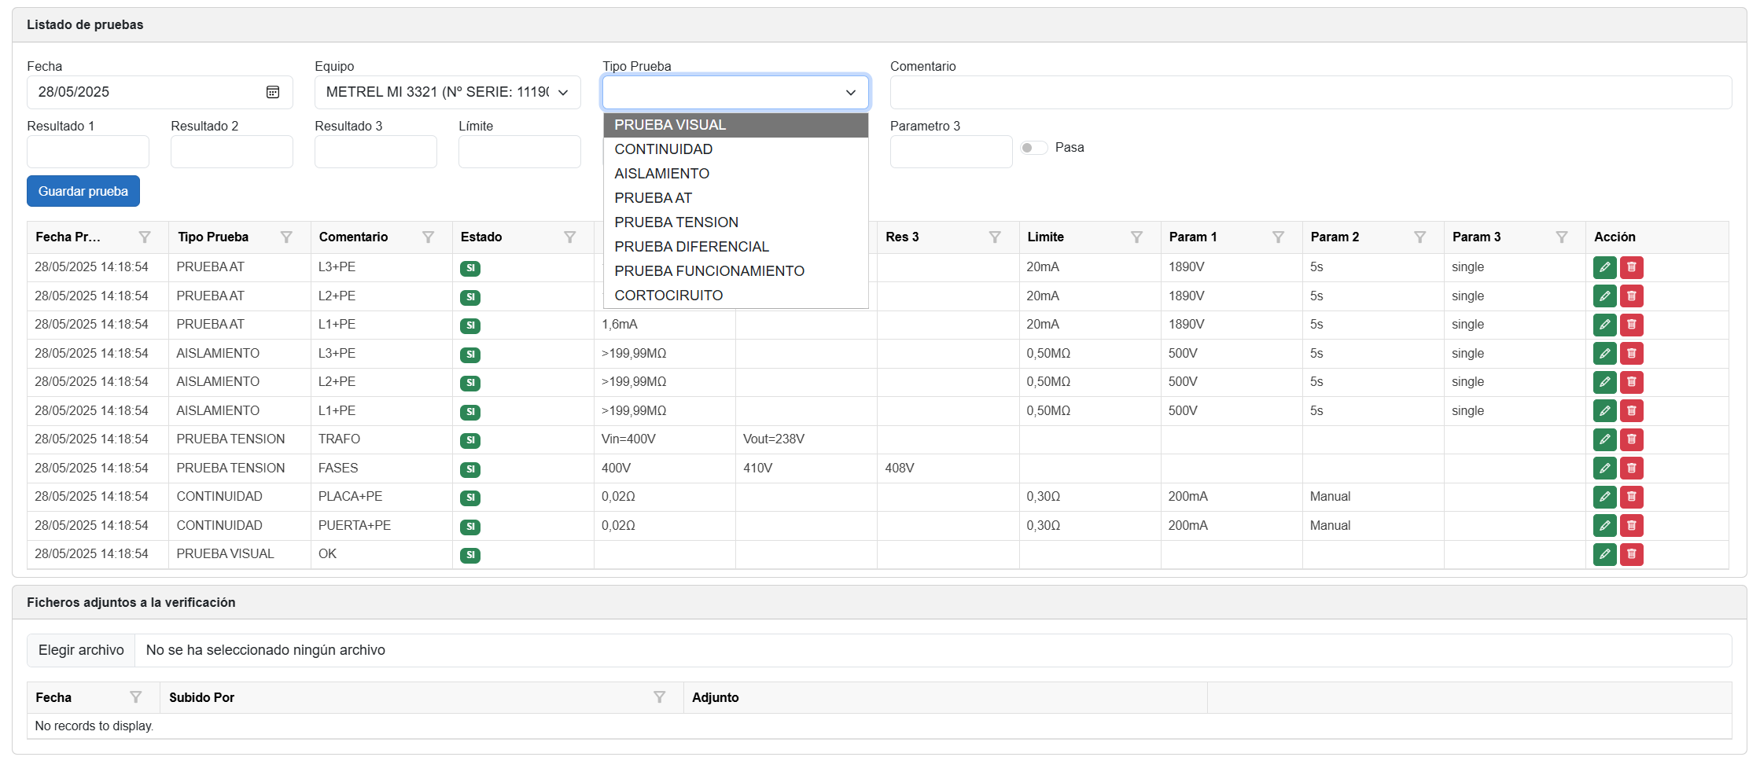This screenshot has height=768, width=1760.
Task: Collapse the Tipo Prueba dropdown
Action: [x=850, y=93]
